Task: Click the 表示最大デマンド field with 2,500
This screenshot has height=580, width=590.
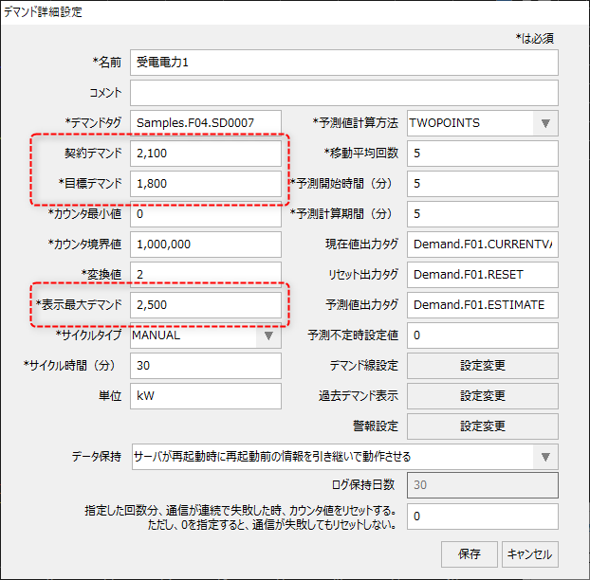Action: click(206, 305)
